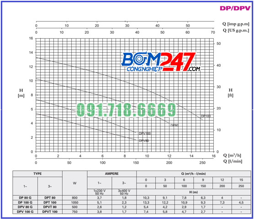Click the DP80 curve label
Image resolution: width=254 pixels, height=219 pixels.
[175, 125]
